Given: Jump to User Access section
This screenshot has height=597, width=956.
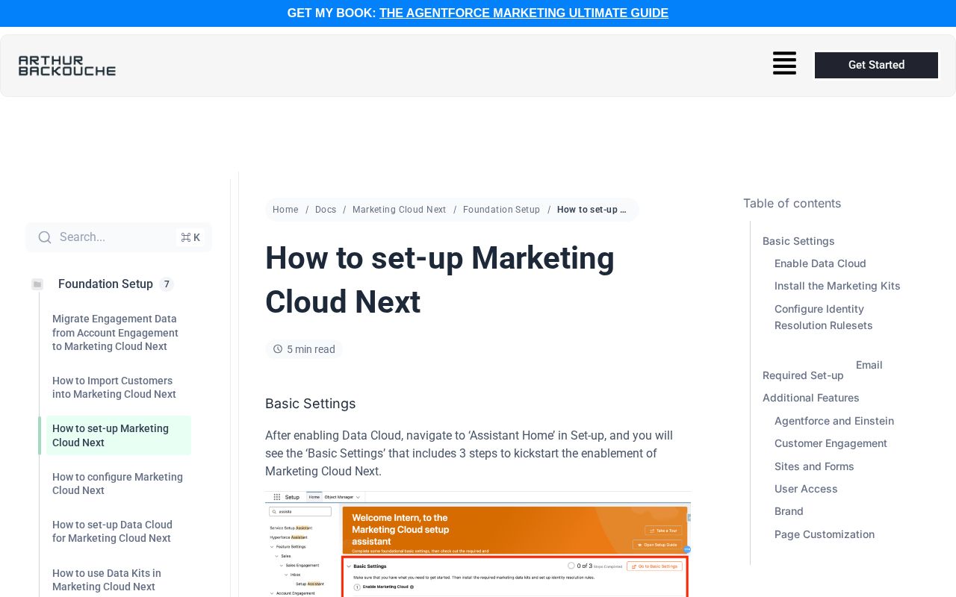Looking at the screenshot, I should tap(806, 489).
